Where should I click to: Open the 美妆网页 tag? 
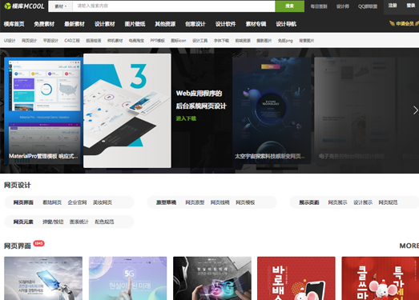103,202
